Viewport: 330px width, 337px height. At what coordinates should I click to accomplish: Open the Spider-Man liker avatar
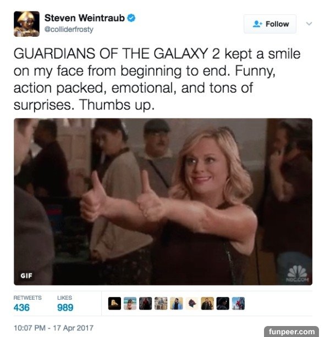click(238, 304)
